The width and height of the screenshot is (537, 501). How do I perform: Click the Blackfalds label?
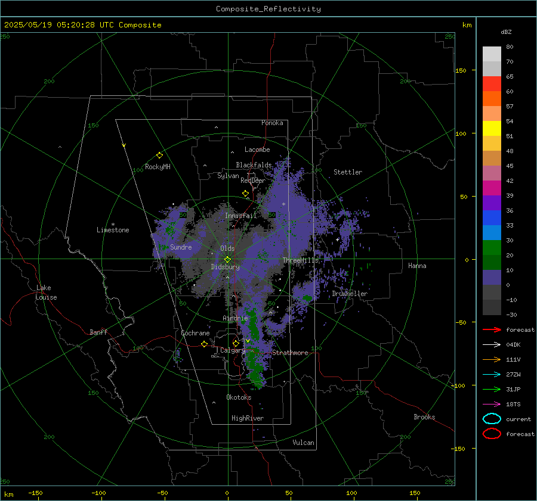pos(254,165)
